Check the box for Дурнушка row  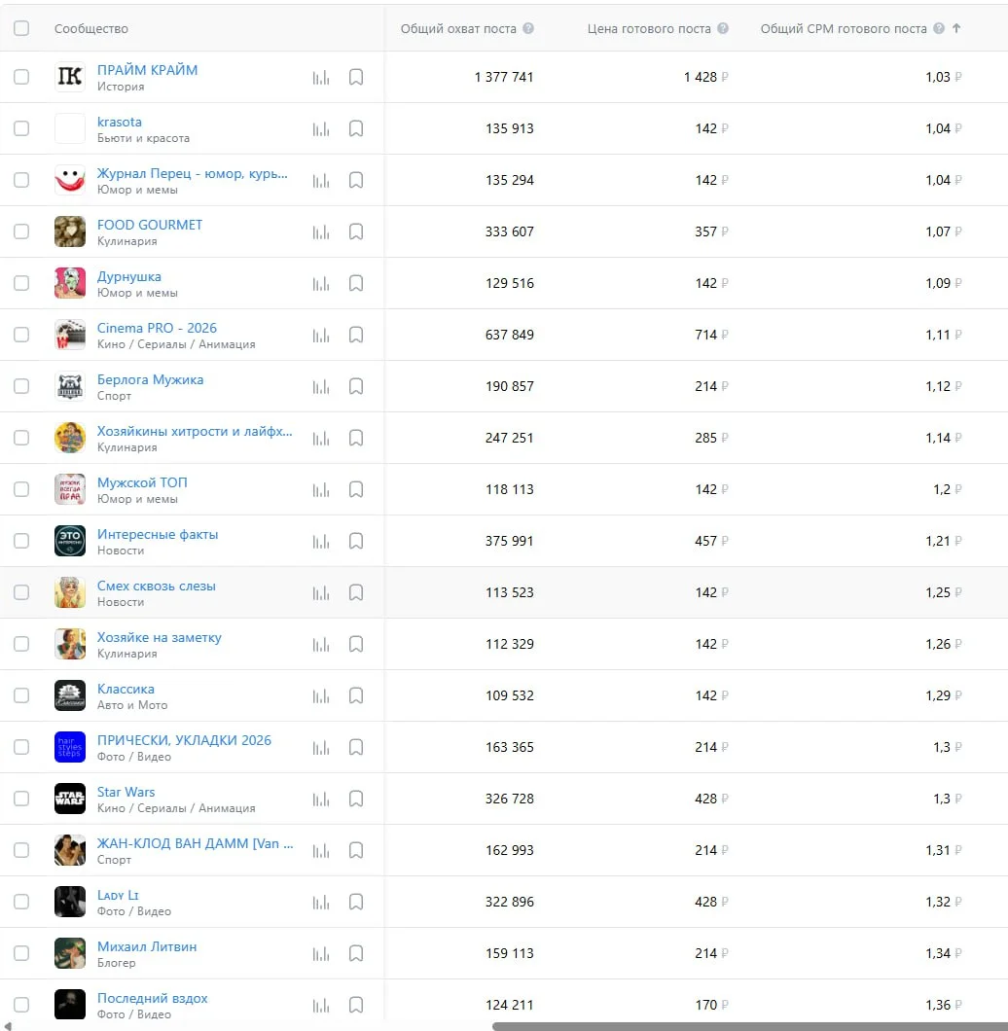(x=21, y=283)
